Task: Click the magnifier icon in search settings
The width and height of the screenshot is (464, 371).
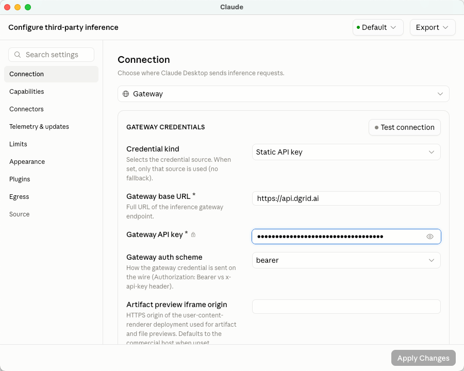Action: 18,55
